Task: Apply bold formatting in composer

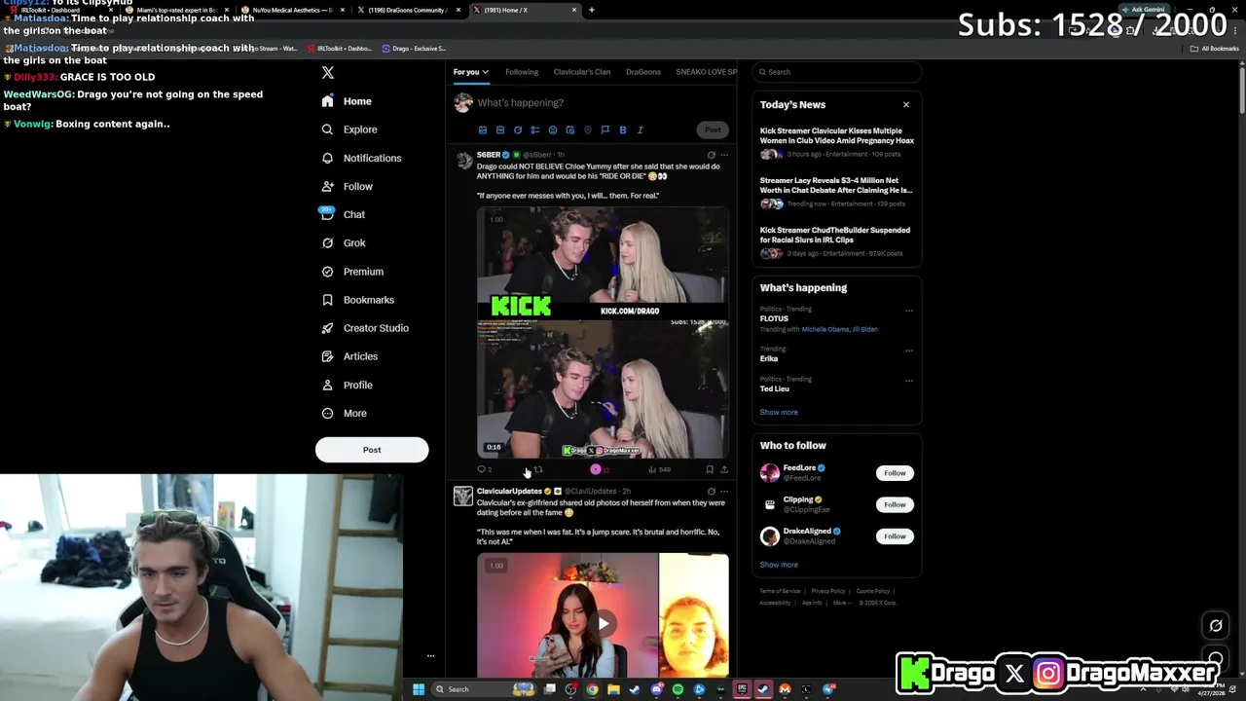Action: click(x=623, y=129)
